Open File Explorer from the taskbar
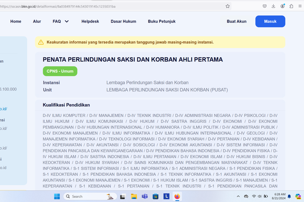This screenshot has height=202, width=304. pos(133,196)
